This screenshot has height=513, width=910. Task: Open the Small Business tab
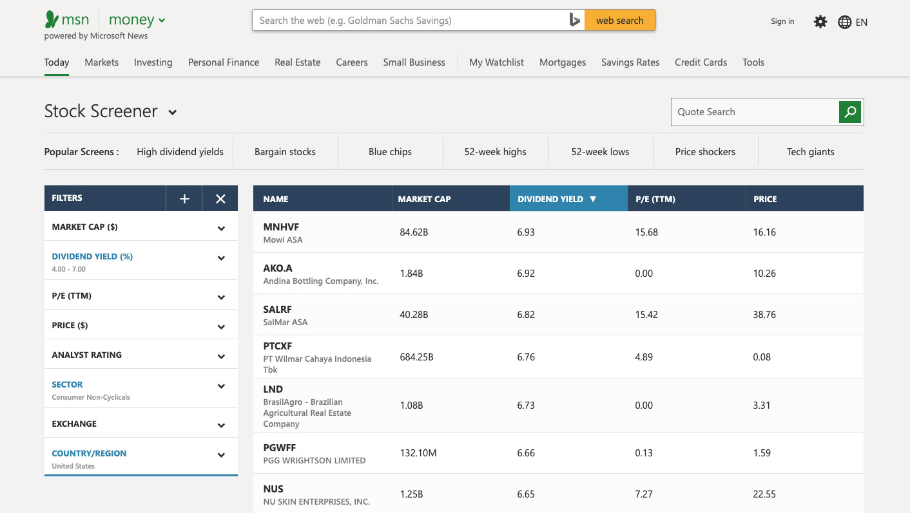point(414,62)
